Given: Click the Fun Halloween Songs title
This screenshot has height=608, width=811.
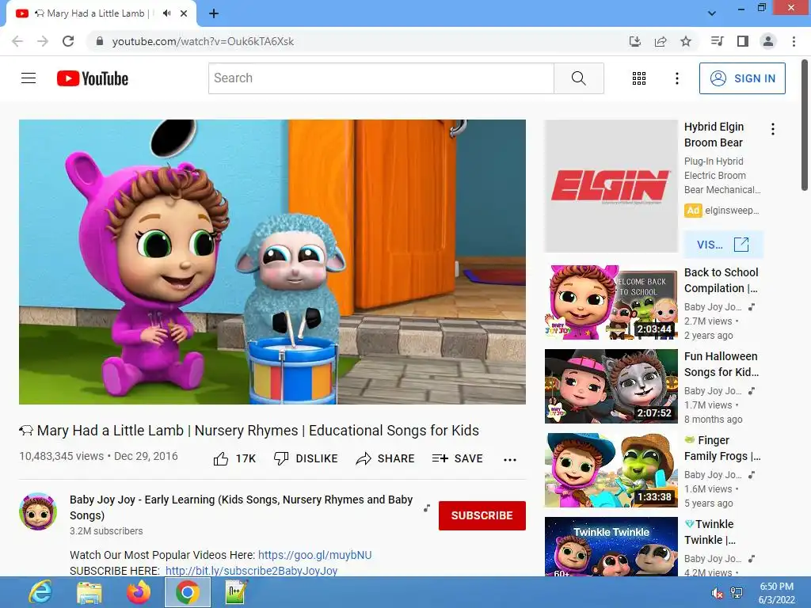Looking at the screenshot, I should 722,364.
